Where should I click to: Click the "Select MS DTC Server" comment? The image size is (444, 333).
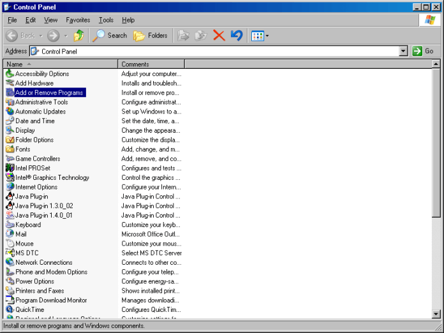(x=151, y=253)
